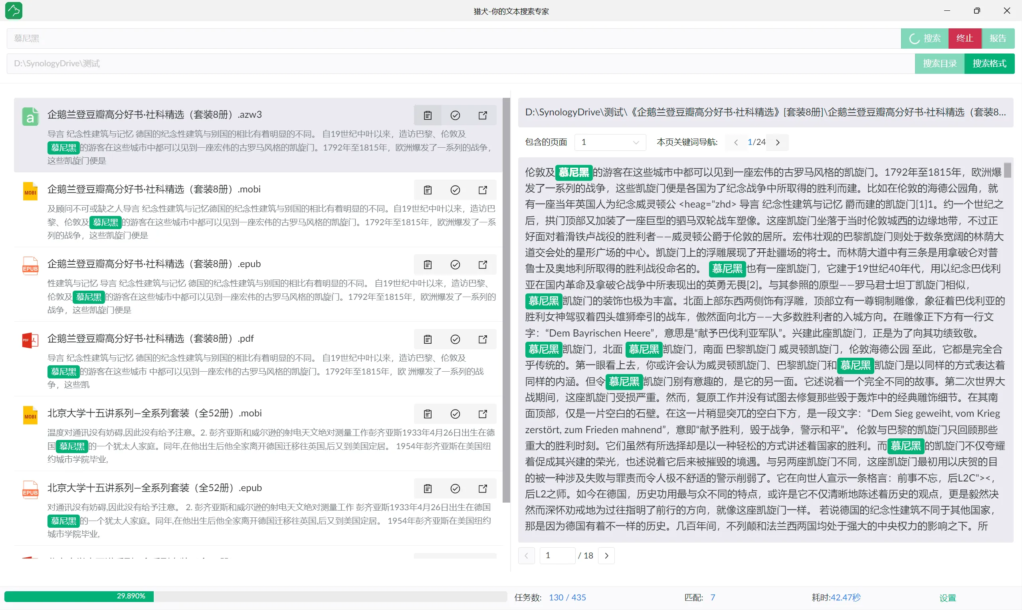1022x610 pixels.
Task: Toggle the check mark on the 企鹅兰登 mobi result
Action: click(455, 190)
